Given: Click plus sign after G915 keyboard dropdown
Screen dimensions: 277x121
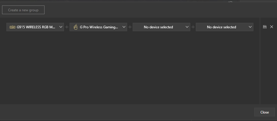Looking at the screenshot, I should pyautogui.click(x=67, y=27).
